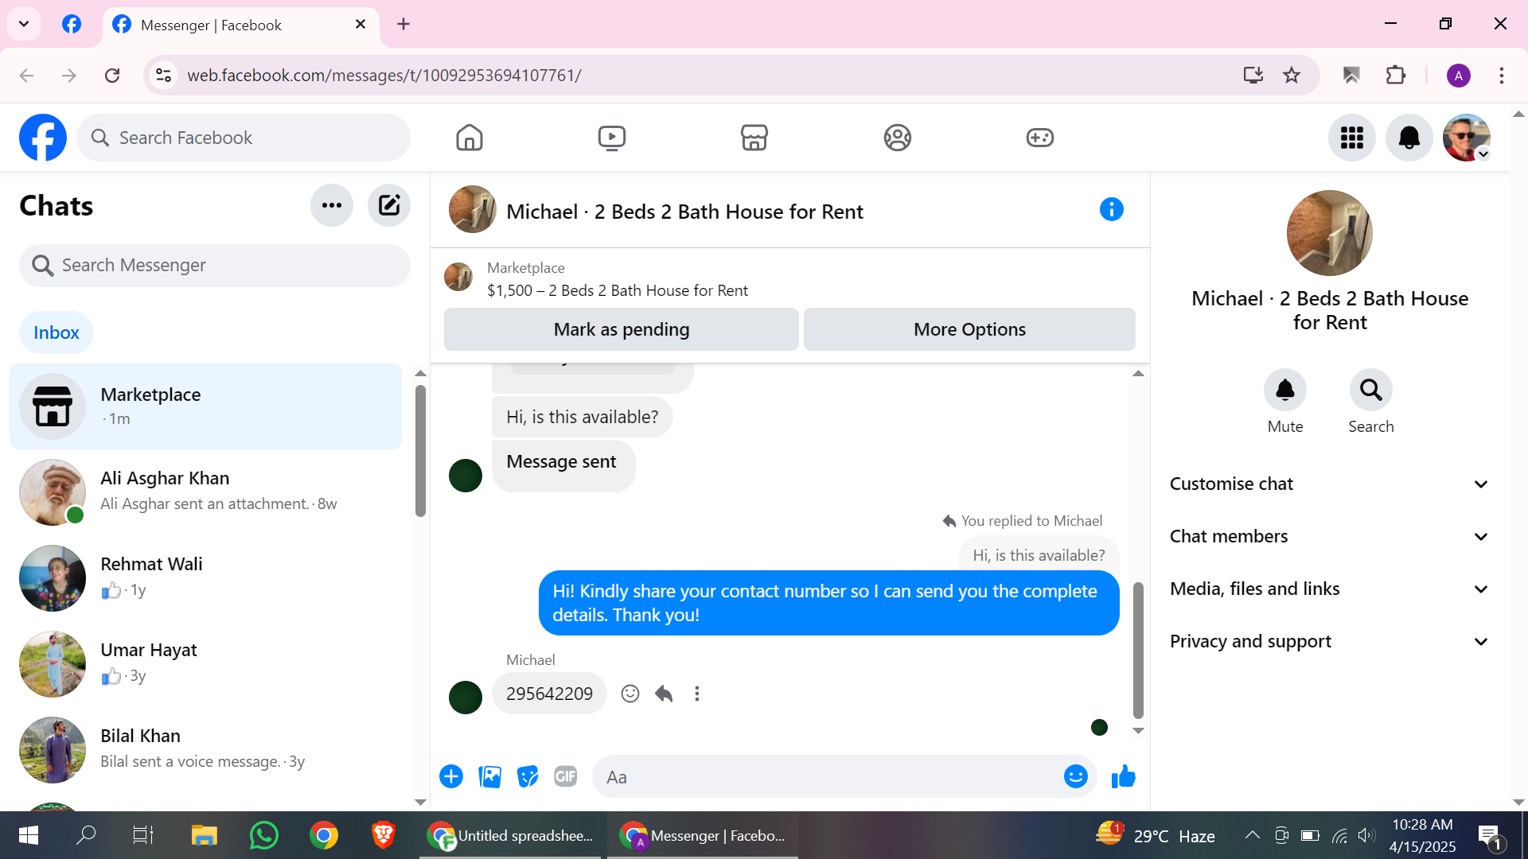Click More Options button
The width and height of the screenshot is (1528, 859).
point(969,329)
